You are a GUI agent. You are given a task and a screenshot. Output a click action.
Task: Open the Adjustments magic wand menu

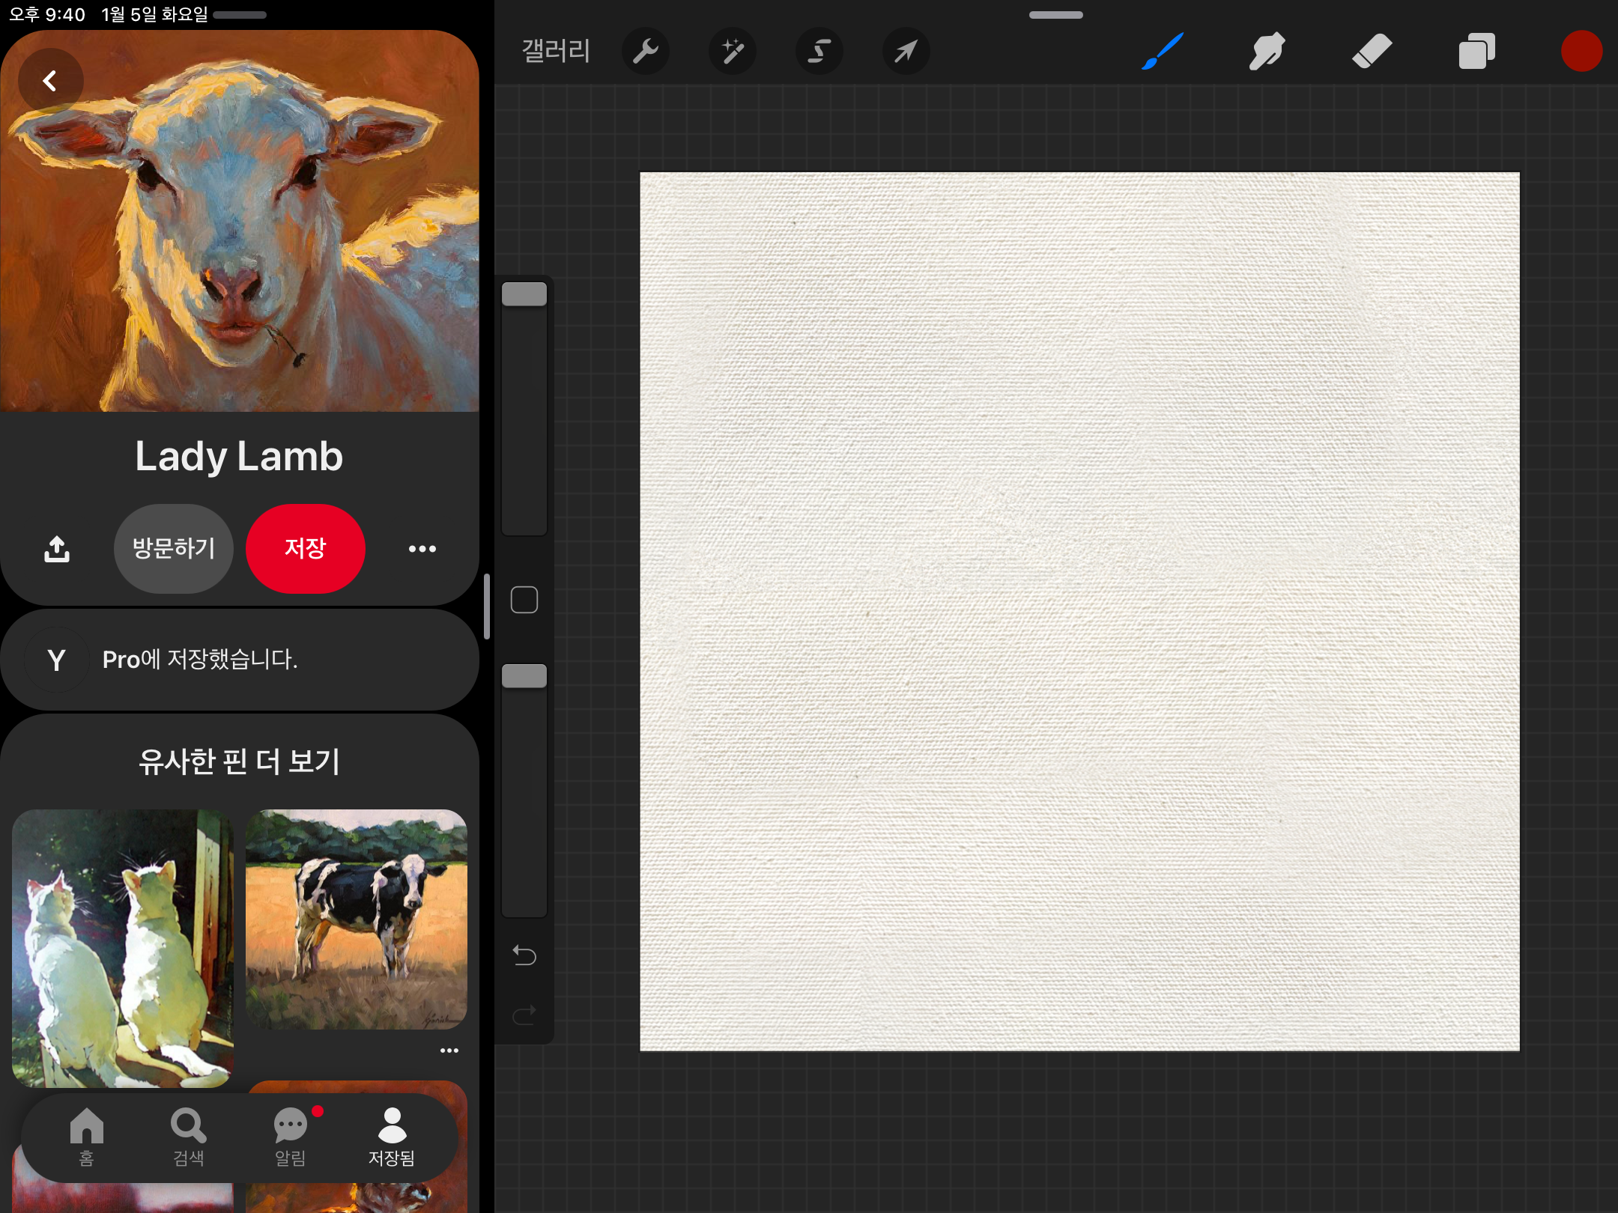732,52
